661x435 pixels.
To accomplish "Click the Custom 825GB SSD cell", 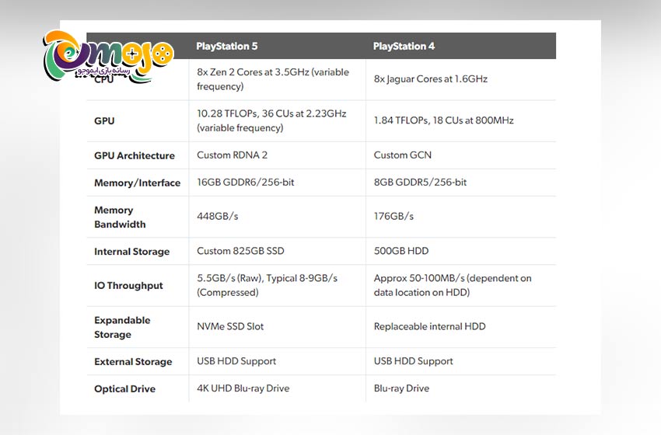I will (240, 251).
